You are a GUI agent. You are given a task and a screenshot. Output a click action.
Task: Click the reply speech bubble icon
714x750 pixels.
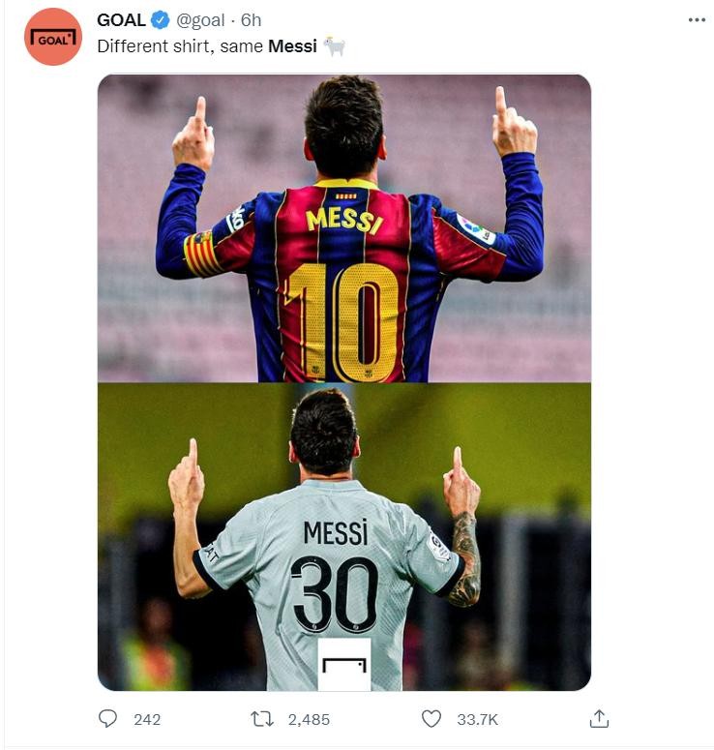tap(107, 719)
